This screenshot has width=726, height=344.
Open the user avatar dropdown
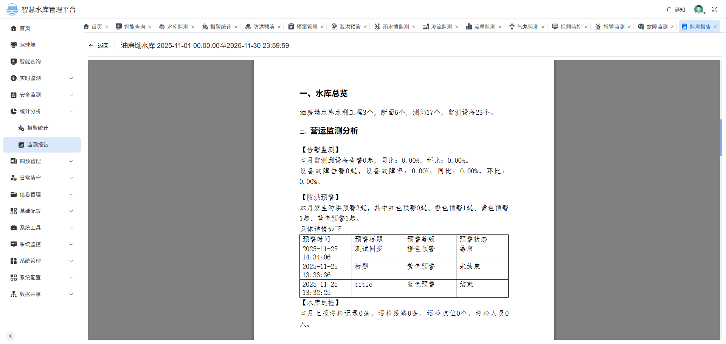point(699,9)
